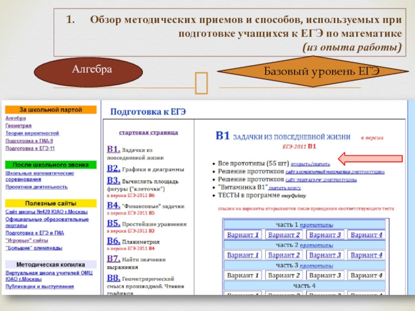This screenshot has width=415, height=311.
Task: Click the После школьного звонка header
Action: (x=51, y=165)
